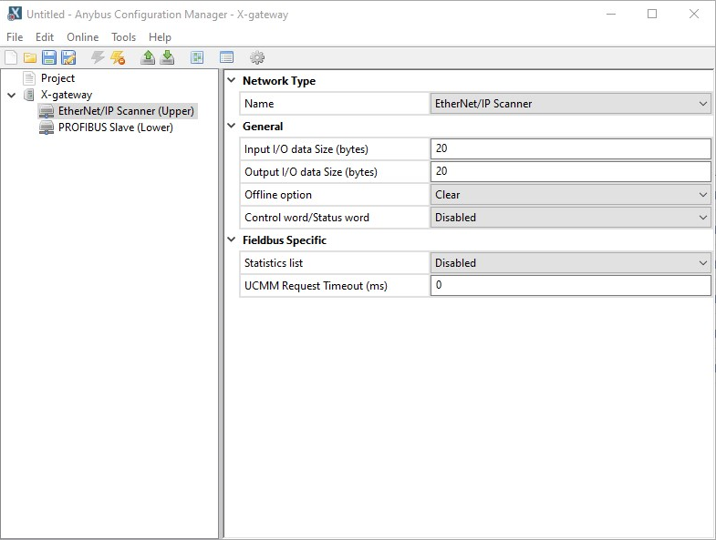Select X-gateway in the tree
The height and width of the screenshot is (540, 716).
point(67,95)
